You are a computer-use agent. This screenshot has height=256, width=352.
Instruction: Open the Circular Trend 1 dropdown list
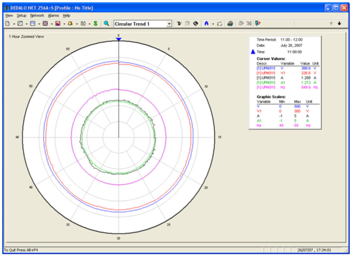coord(169,24)
